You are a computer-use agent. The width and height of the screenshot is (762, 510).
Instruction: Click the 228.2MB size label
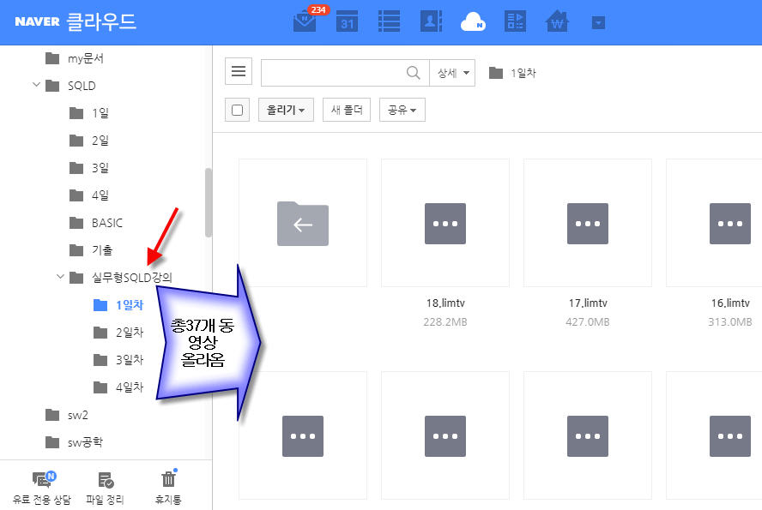445,322
